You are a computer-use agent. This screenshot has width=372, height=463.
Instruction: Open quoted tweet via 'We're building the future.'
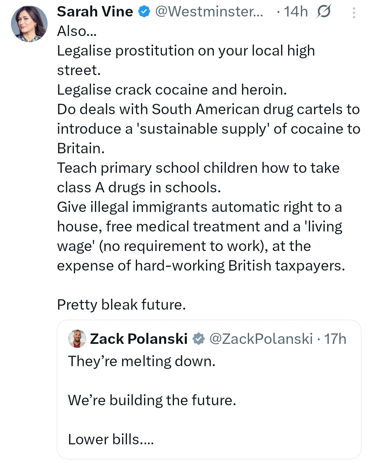click(x=152, y=400)
